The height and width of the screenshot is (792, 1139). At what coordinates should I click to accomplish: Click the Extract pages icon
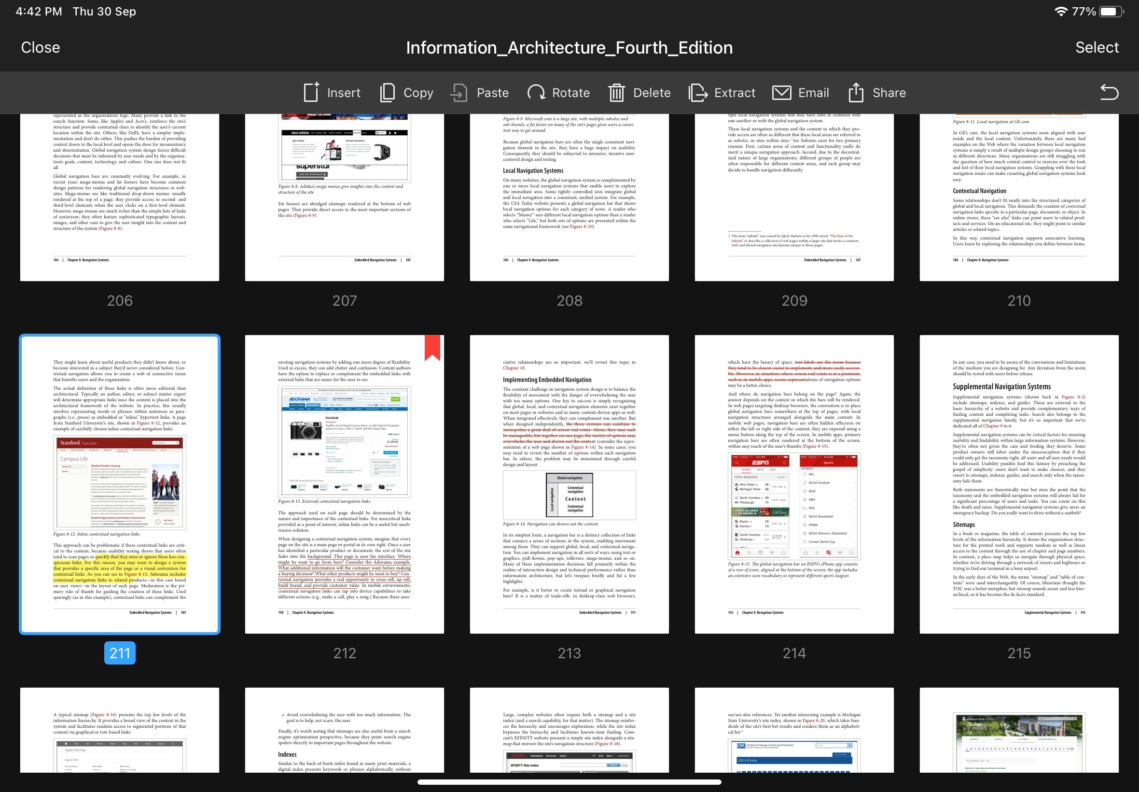pyautogui.click(x=698, y=92)
